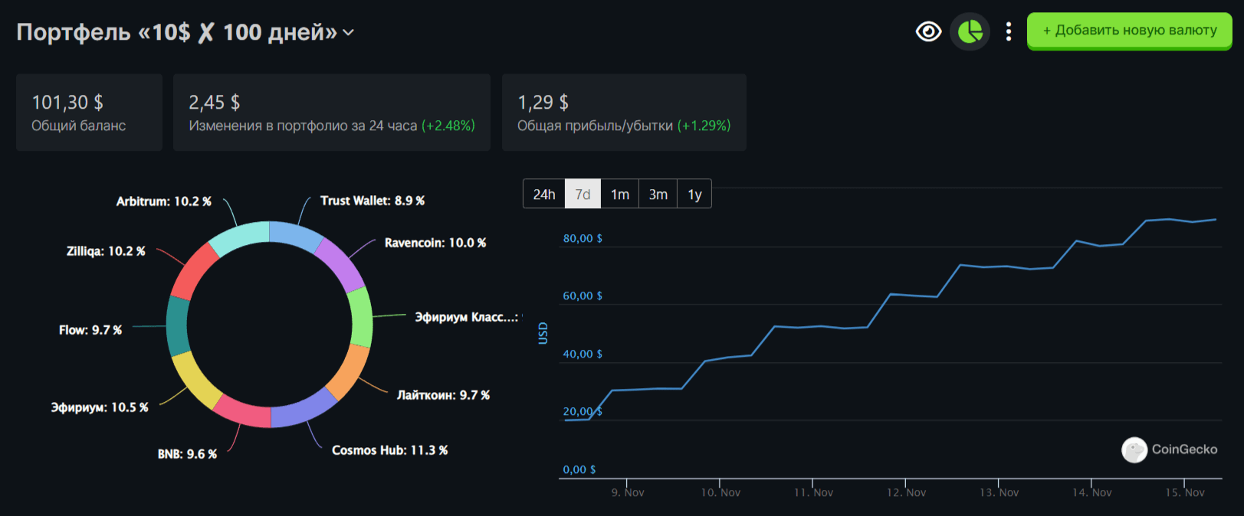Click the (+1.29%) profit percentage

pos(704,126)
